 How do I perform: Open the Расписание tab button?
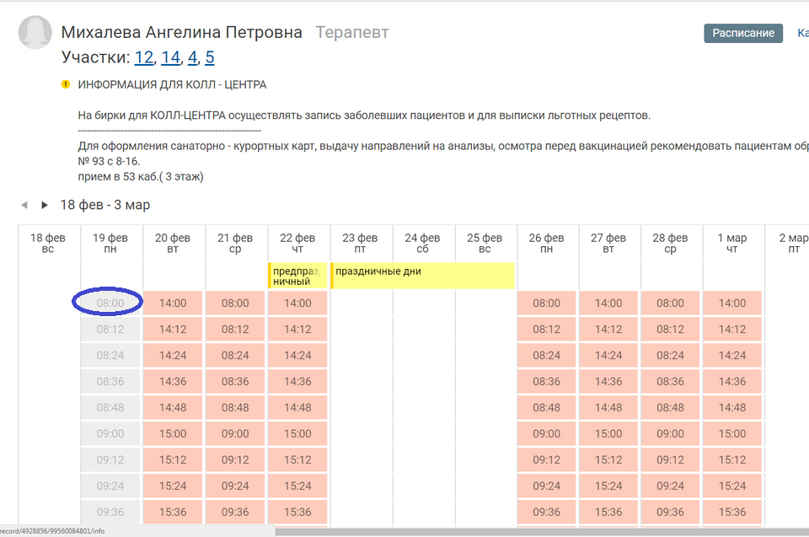(x=743, y=33)
